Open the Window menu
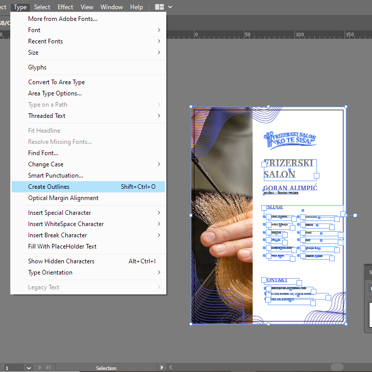372x372 pixels. 111,7
